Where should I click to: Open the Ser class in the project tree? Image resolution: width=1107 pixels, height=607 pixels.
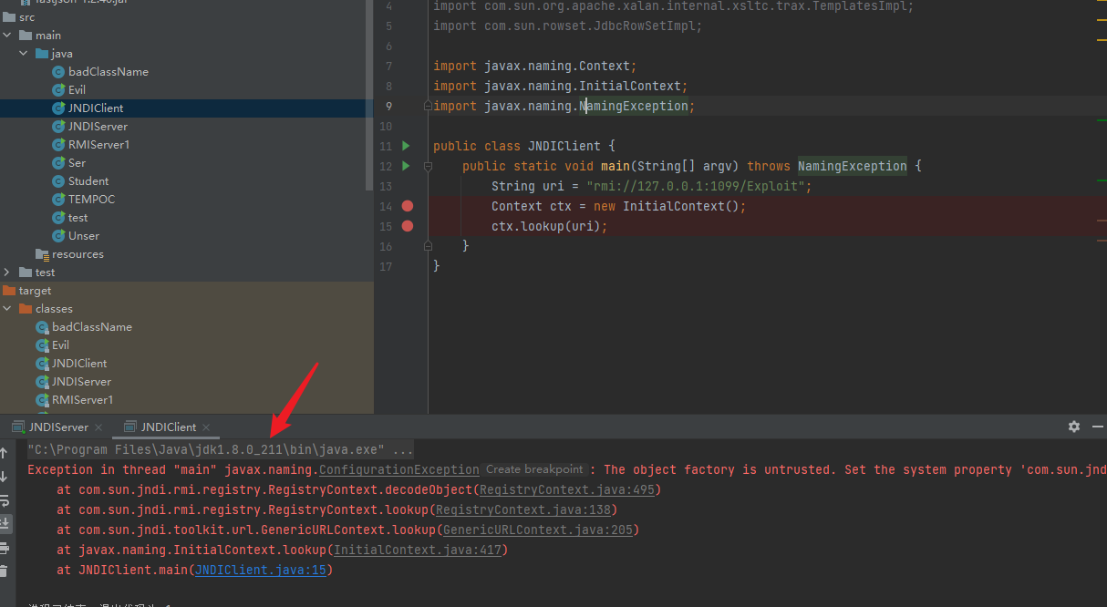click(77, 162)
